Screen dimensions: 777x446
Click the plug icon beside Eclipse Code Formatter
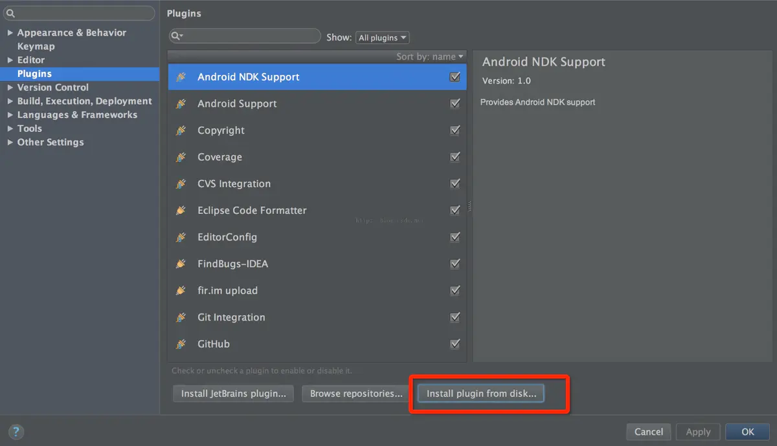tap(181, 211)
